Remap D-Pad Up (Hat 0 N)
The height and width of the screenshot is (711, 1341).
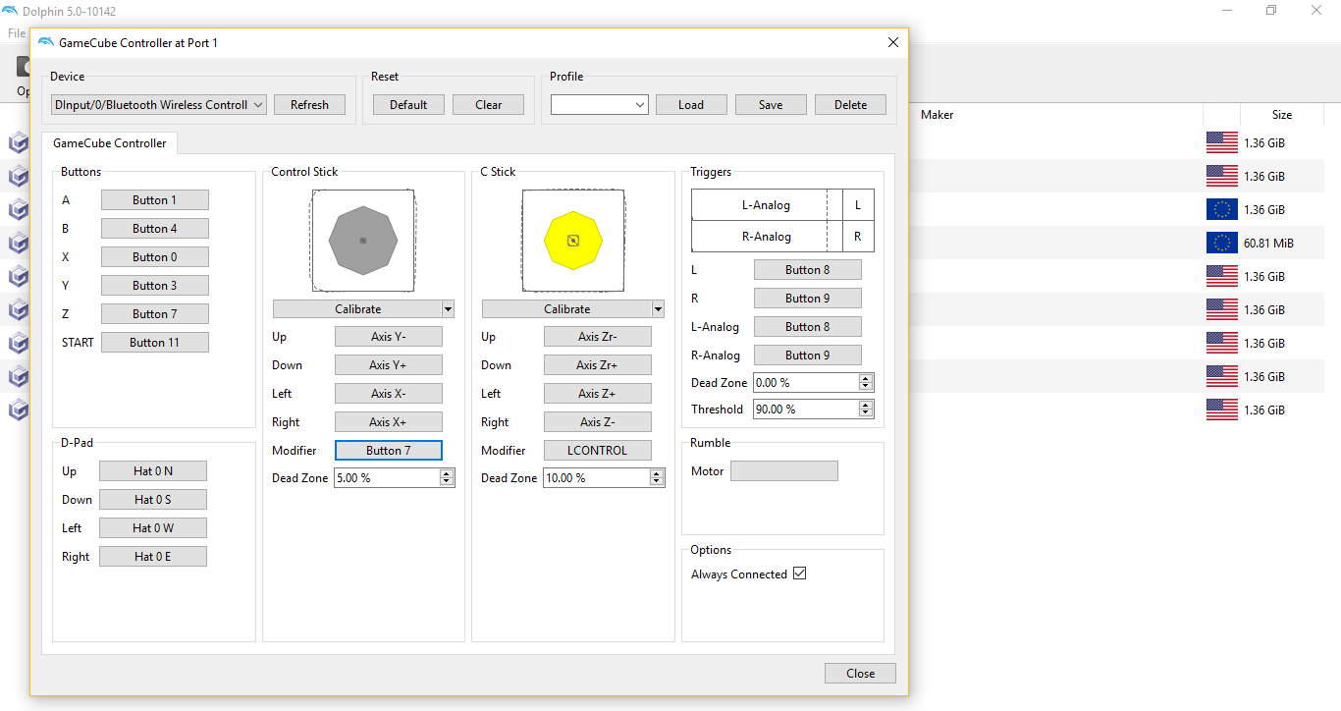pyautogui.click(x=153, y=470)
